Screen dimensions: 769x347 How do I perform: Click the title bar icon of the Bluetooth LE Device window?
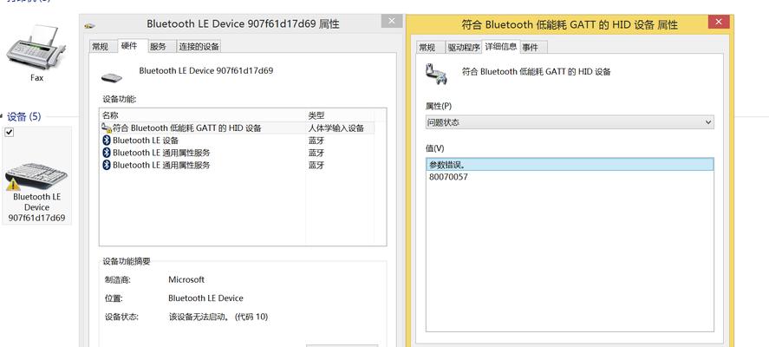tap(89, 25)
